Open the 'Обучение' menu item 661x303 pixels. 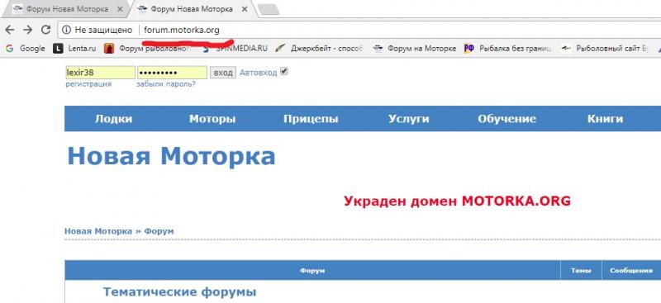click(506, 119)
